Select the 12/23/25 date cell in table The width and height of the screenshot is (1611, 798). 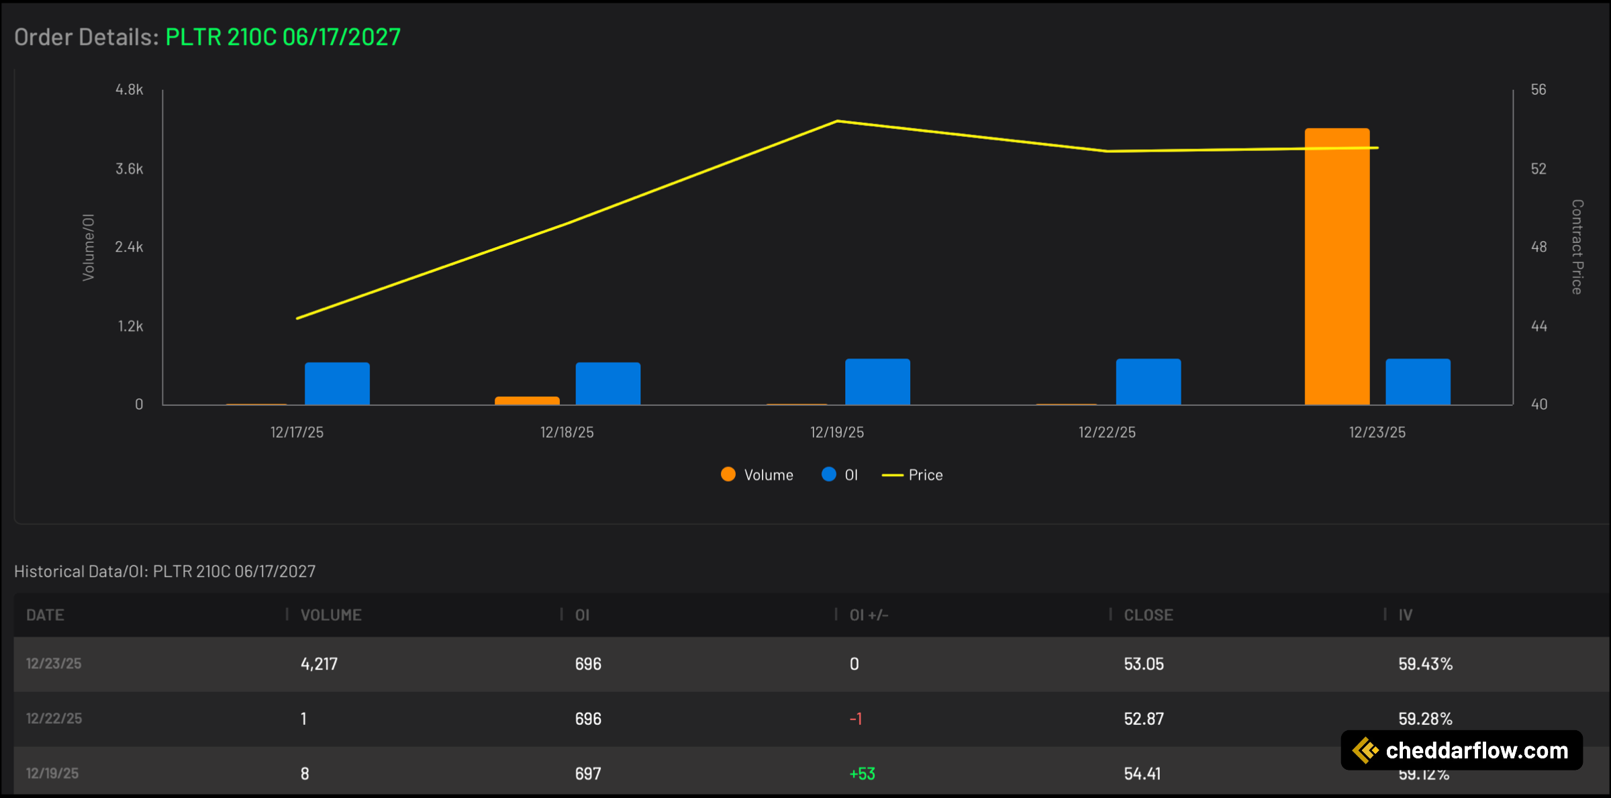coord(54,664)
